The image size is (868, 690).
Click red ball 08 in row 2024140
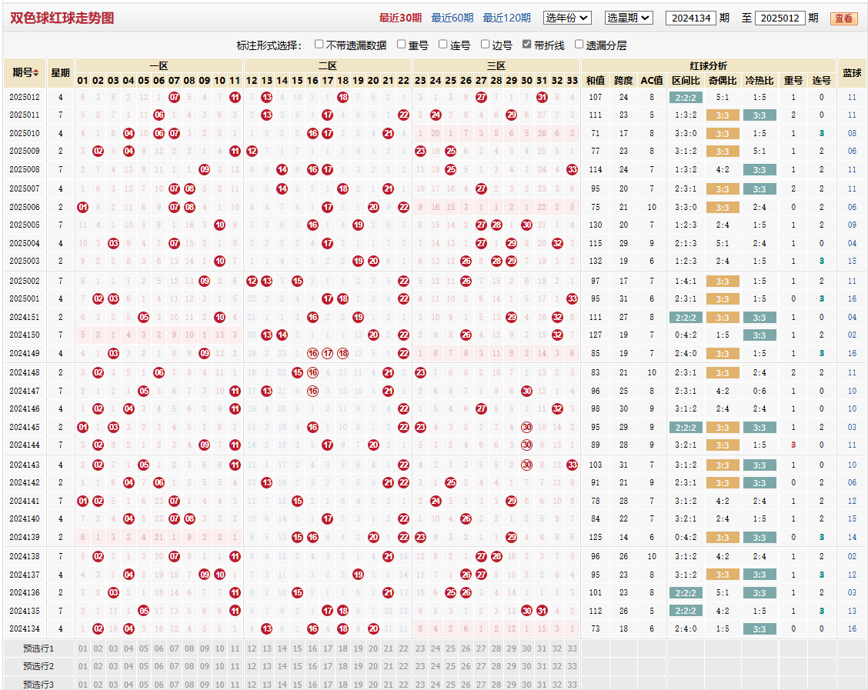pos(189,519)
